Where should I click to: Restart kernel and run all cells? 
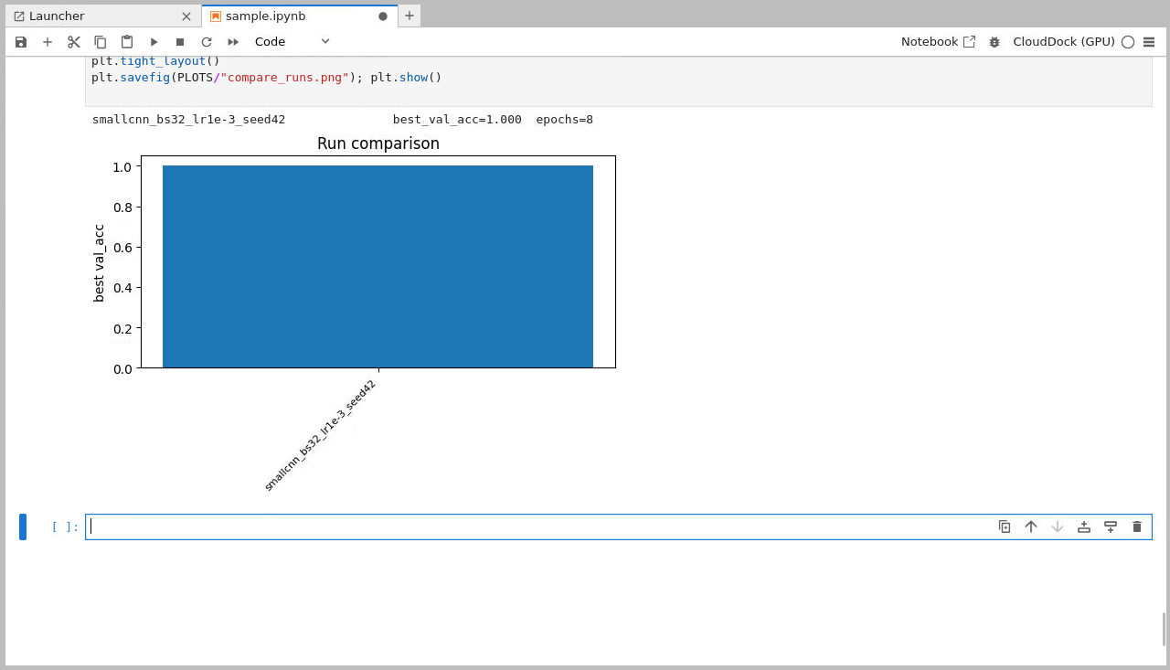point(232,41)
